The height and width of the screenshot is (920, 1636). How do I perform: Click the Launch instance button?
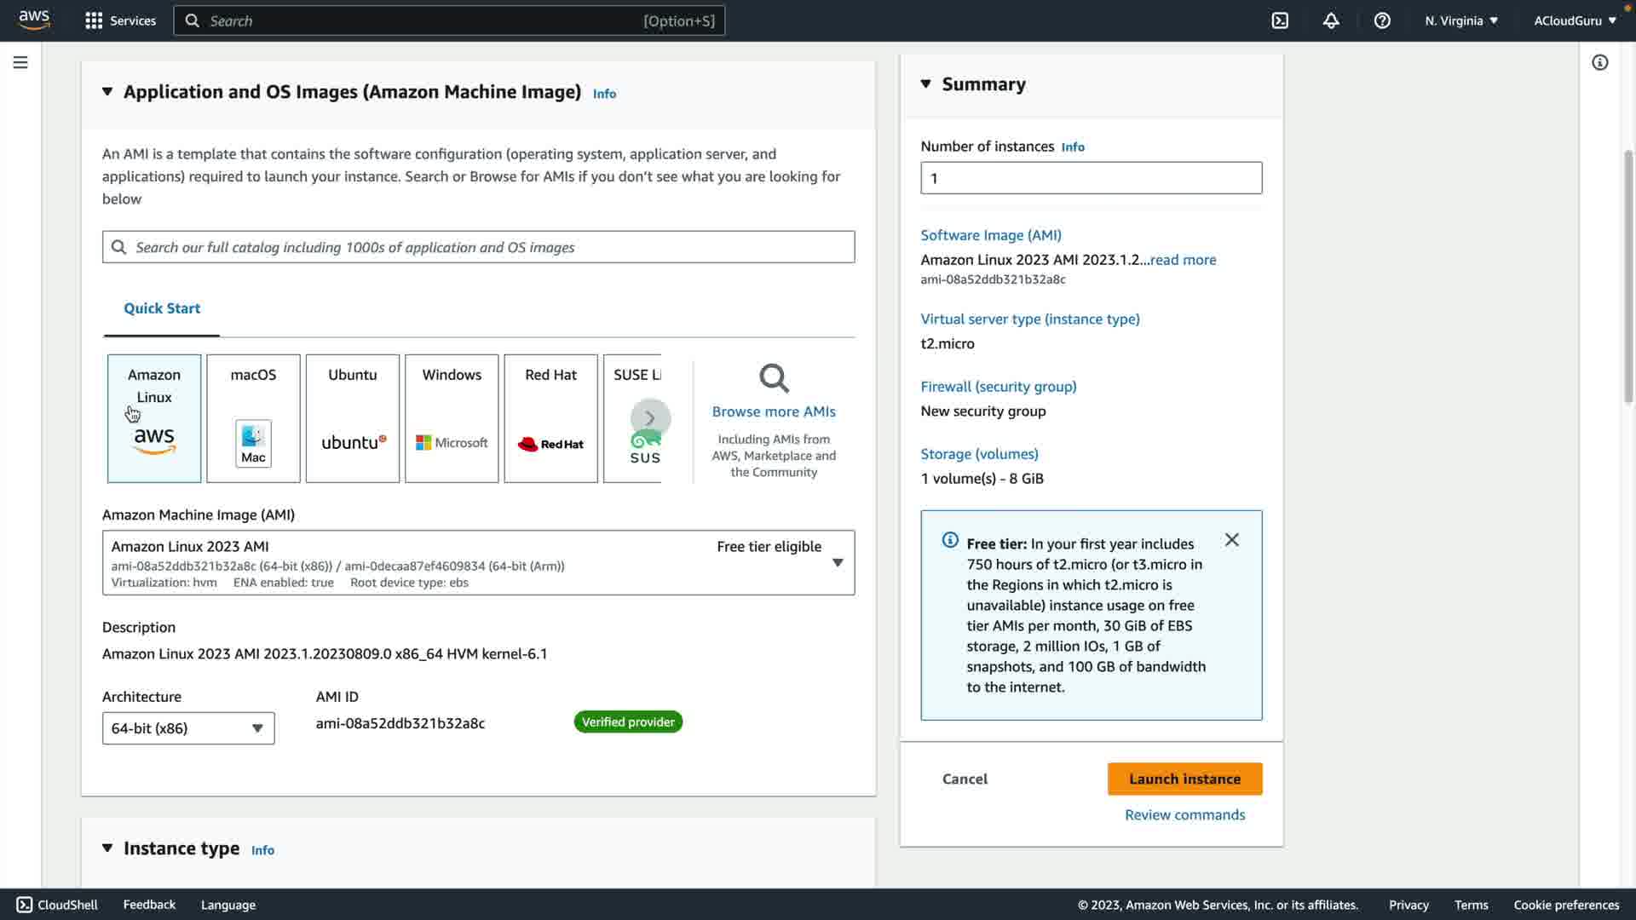pos(1184,779)
